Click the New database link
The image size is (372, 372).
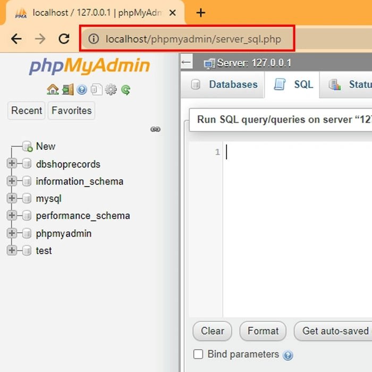(x=46, y=146)
